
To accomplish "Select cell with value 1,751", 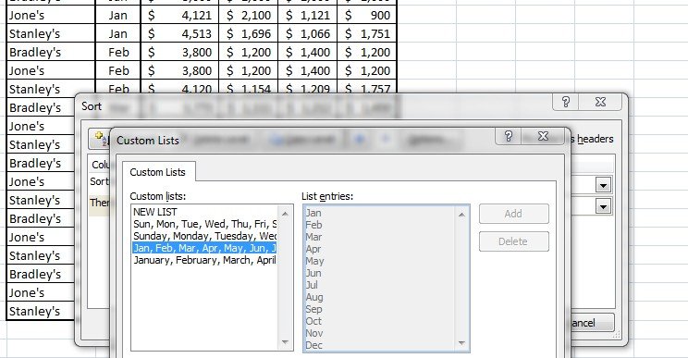I will tap(367, 34).
